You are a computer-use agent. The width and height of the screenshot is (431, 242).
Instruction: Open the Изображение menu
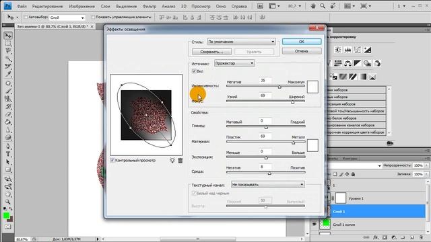[x=81, y=6]
